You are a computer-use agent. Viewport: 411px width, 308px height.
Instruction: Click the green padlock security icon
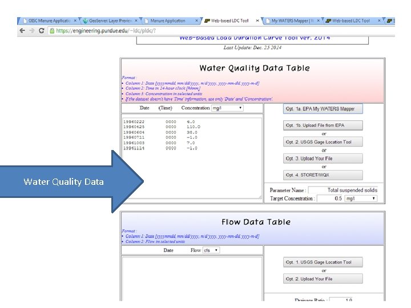coord(52,31)
